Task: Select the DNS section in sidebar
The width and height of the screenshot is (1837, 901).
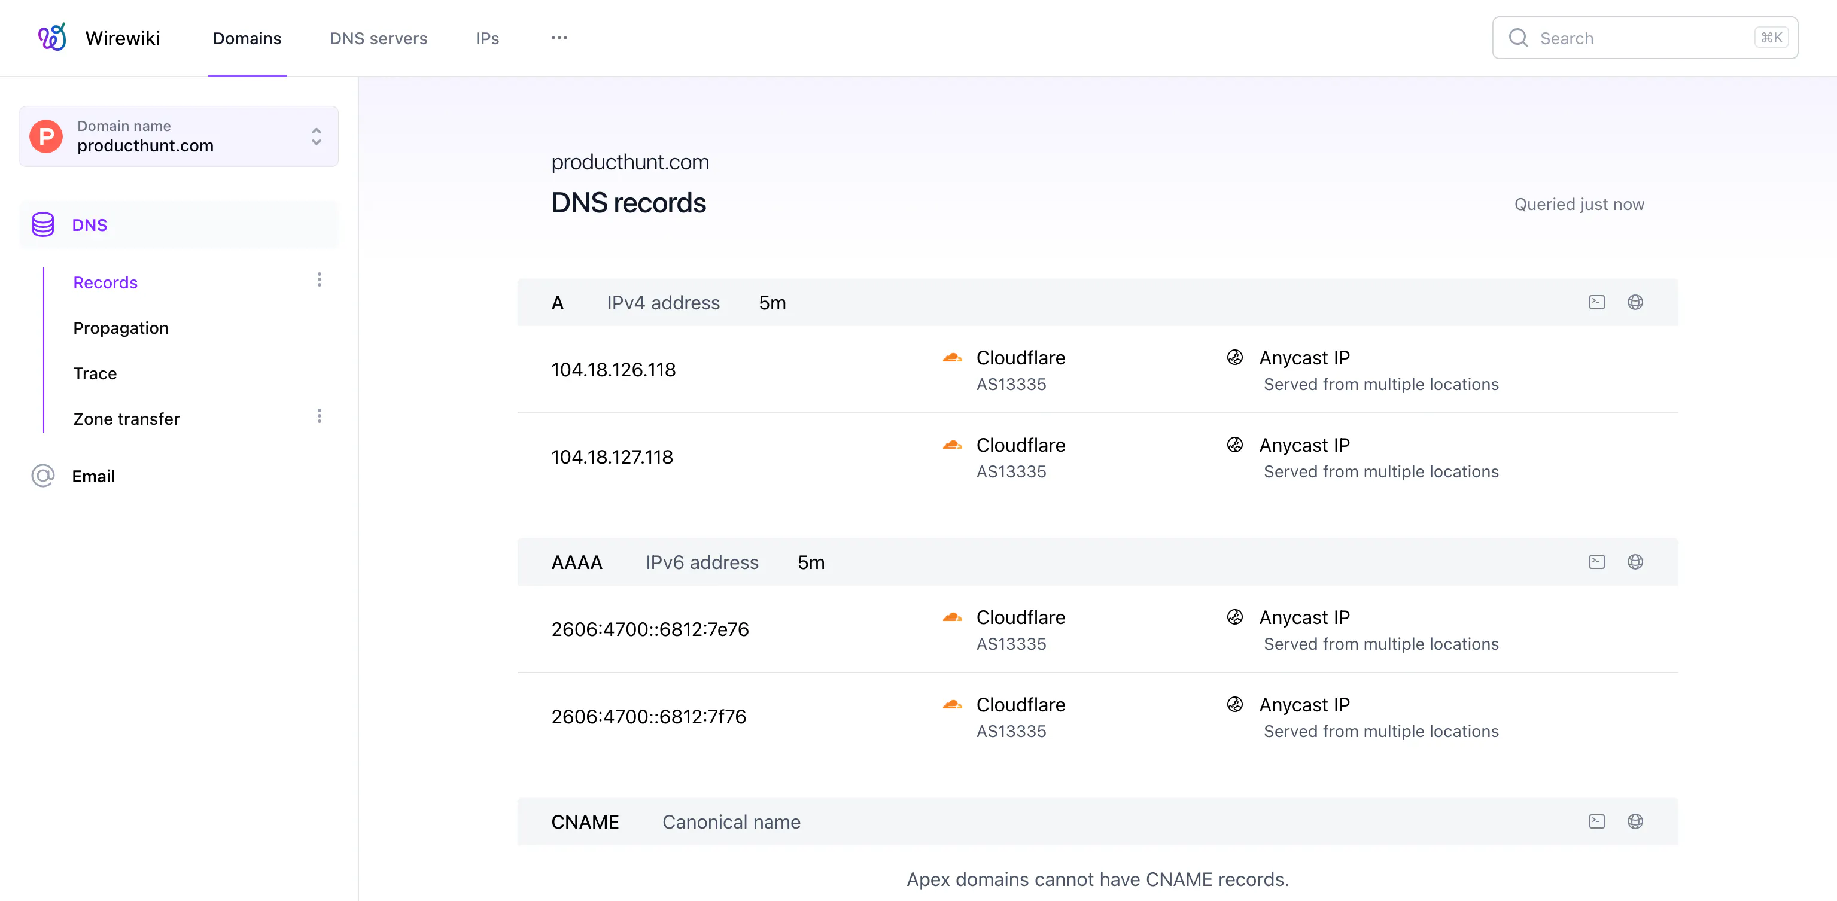Action: point(179,224)
